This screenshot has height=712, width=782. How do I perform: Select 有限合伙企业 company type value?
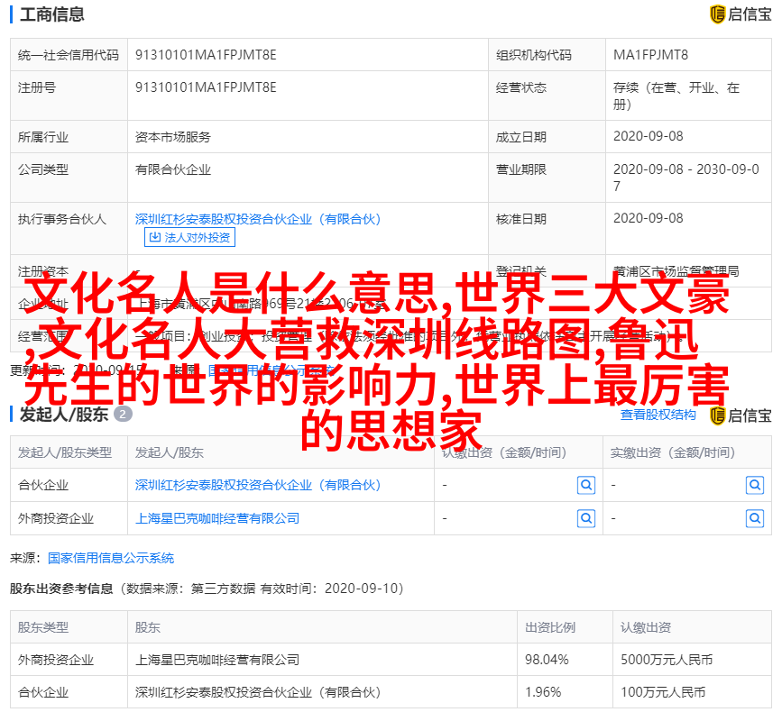pos(173,170)
